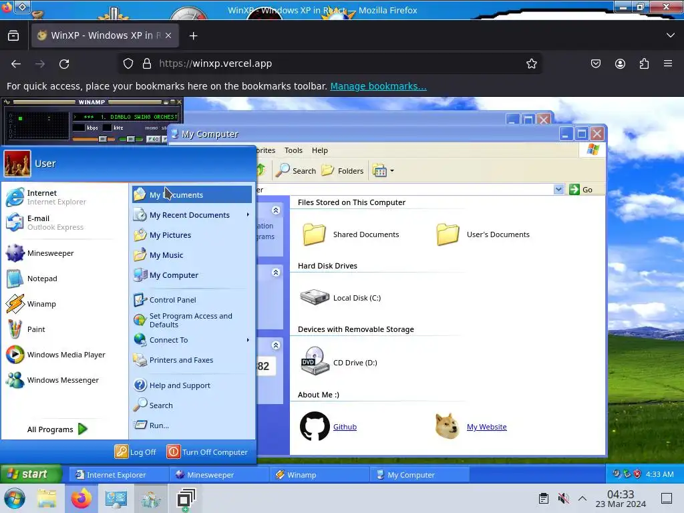684x513 pixels.
Task: Toggle host system volume mute icon
Action: point(563,498)
